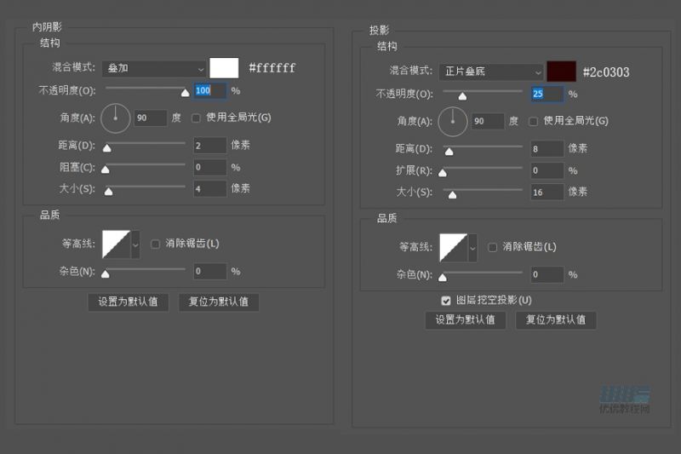The image size is (681, 454).
Task: Enable Use Global Light for Drop Shadow
Action: point(534,121)
